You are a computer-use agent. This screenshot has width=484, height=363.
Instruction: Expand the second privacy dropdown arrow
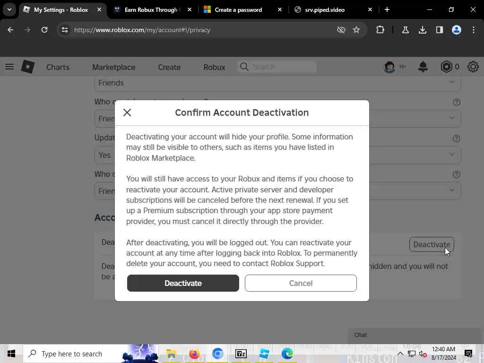coord(451,118)
